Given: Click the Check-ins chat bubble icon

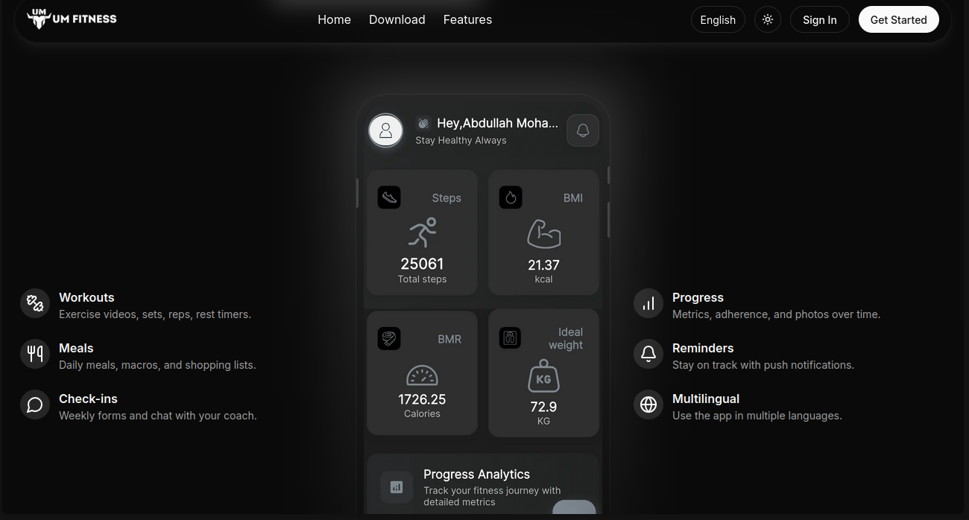Looking at the screenshot, I should tap(35, 405).
